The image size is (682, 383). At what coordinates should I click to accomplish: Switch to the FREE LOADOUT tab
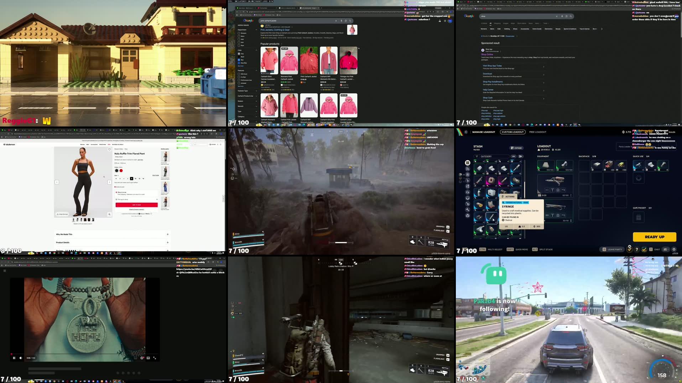pyautogui.click(x=538, y=132)
